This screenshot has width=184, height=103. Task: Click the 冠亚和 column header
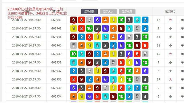pos(170,11)
